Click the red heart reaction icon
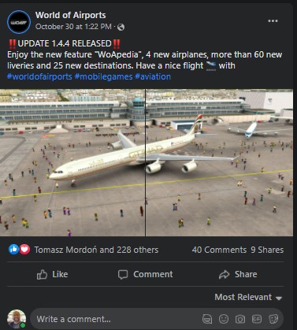 pos(24,250)
